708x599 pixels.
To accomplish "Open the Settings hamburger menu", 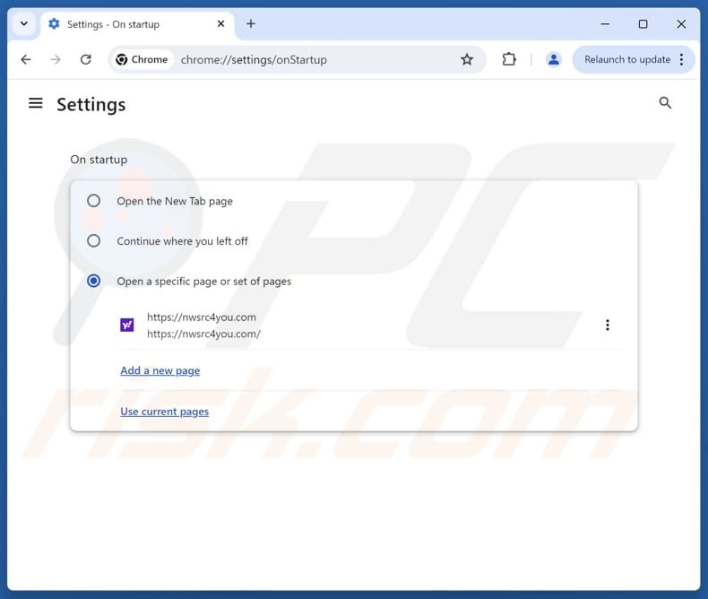I will (36, 103).
